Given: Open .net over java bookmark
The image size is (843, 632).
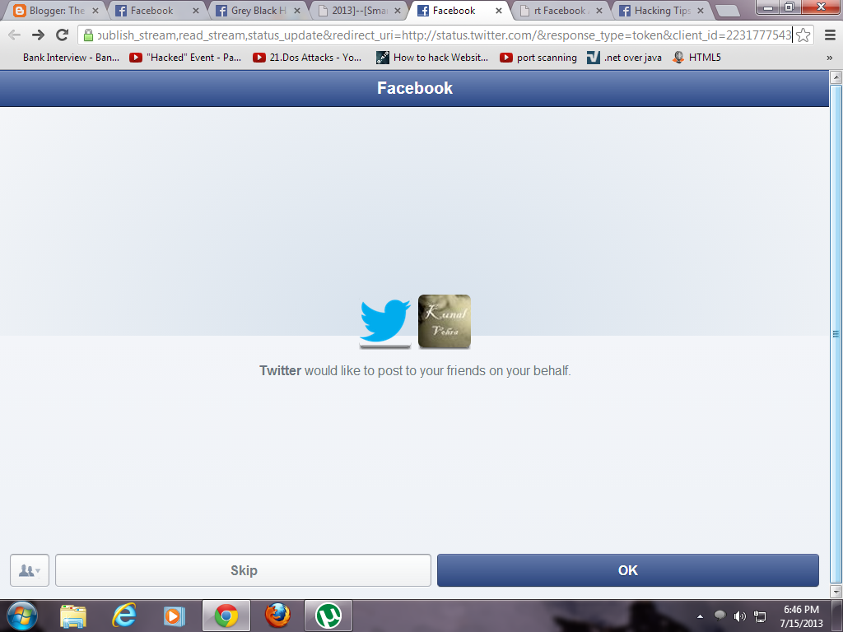Looking at the screenshot, I should tap(624, 58).
